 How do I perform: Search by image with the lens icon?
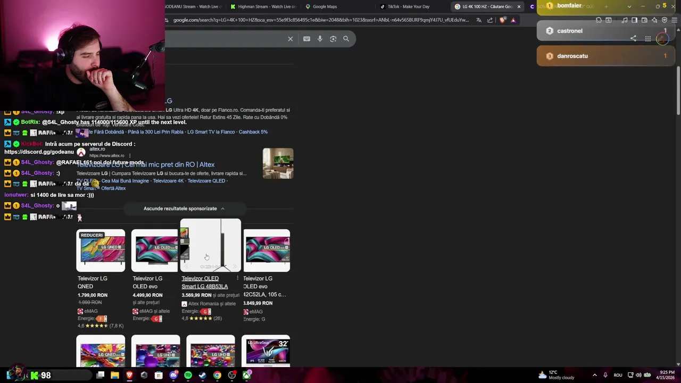pos(333,39)
